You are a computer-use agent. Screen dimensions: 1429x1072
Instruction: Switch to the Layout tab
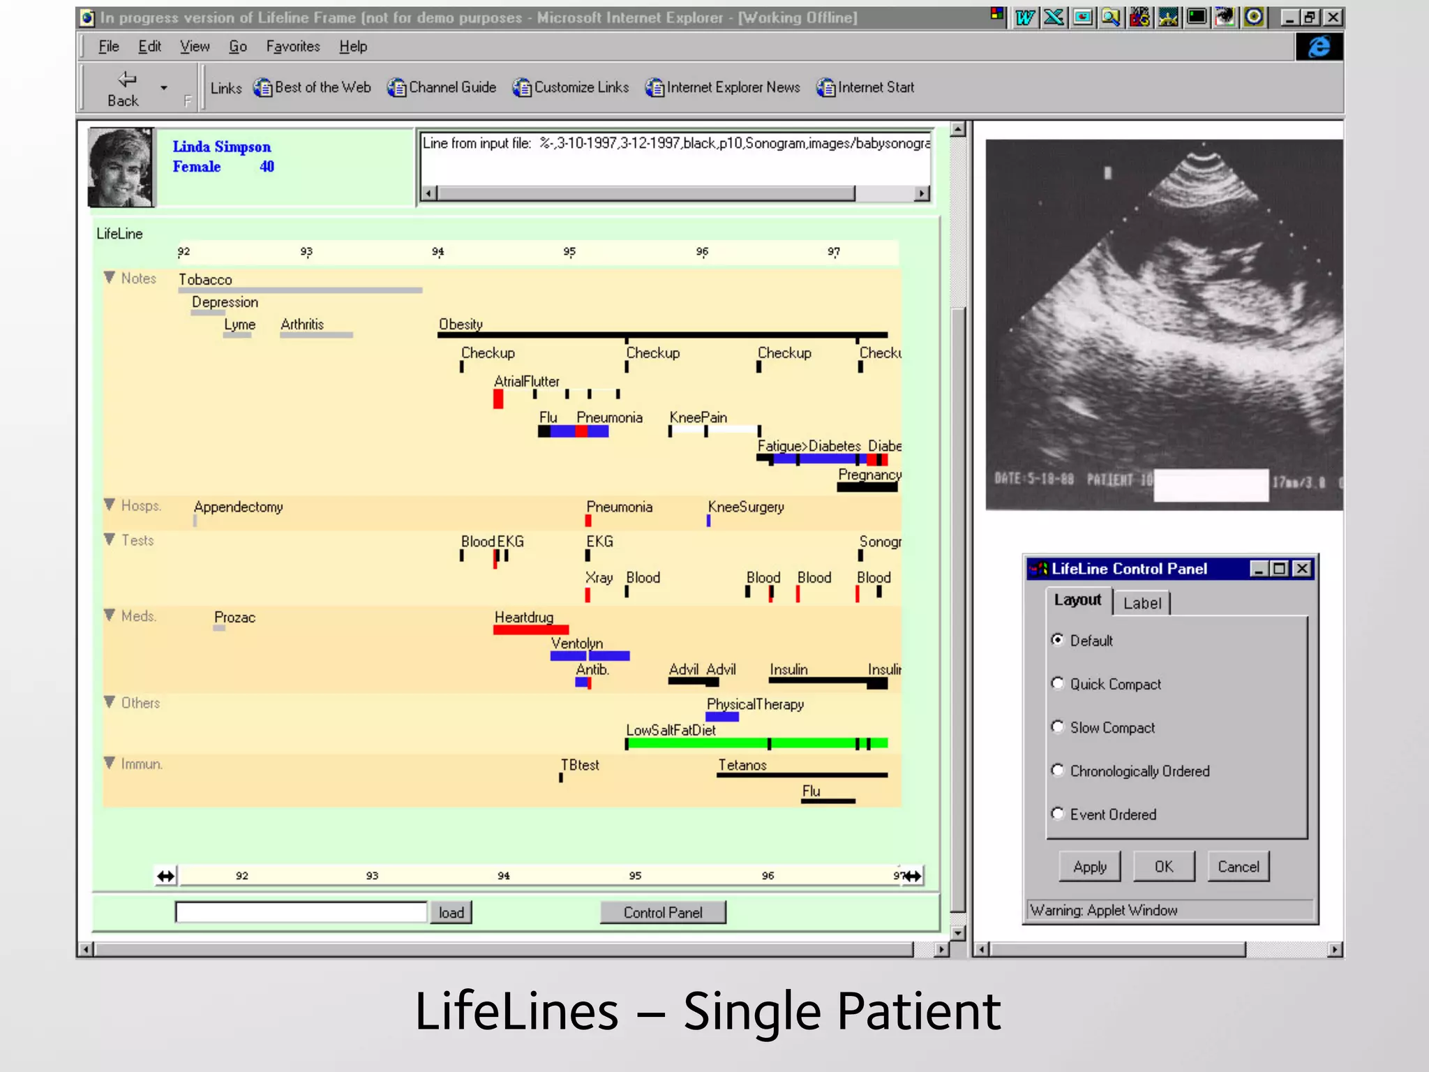[x=1078, y=601]
